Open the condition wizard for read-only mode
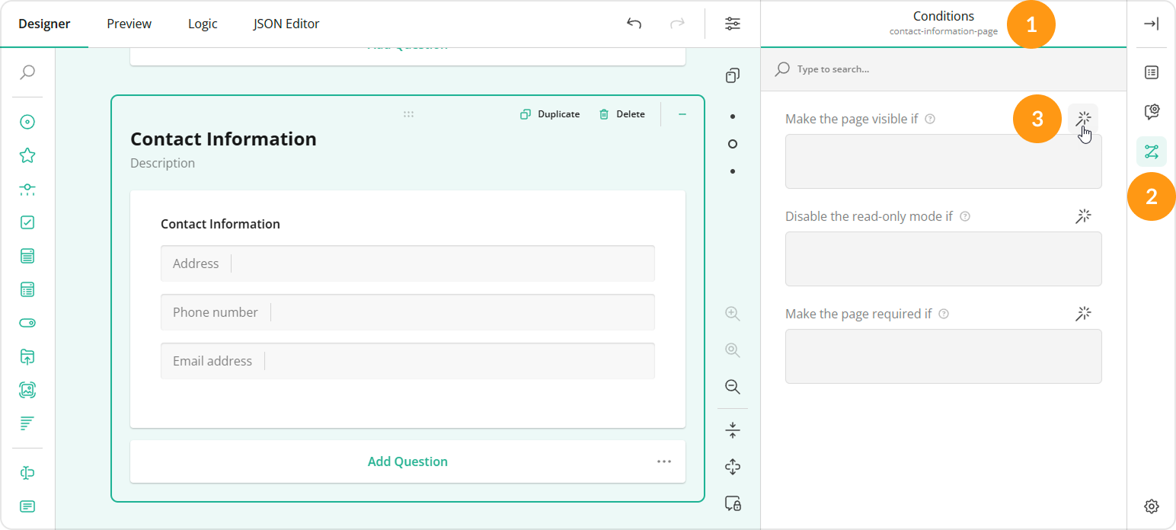Viewport: 1176px width, 530px height. tap(1083, 216)
